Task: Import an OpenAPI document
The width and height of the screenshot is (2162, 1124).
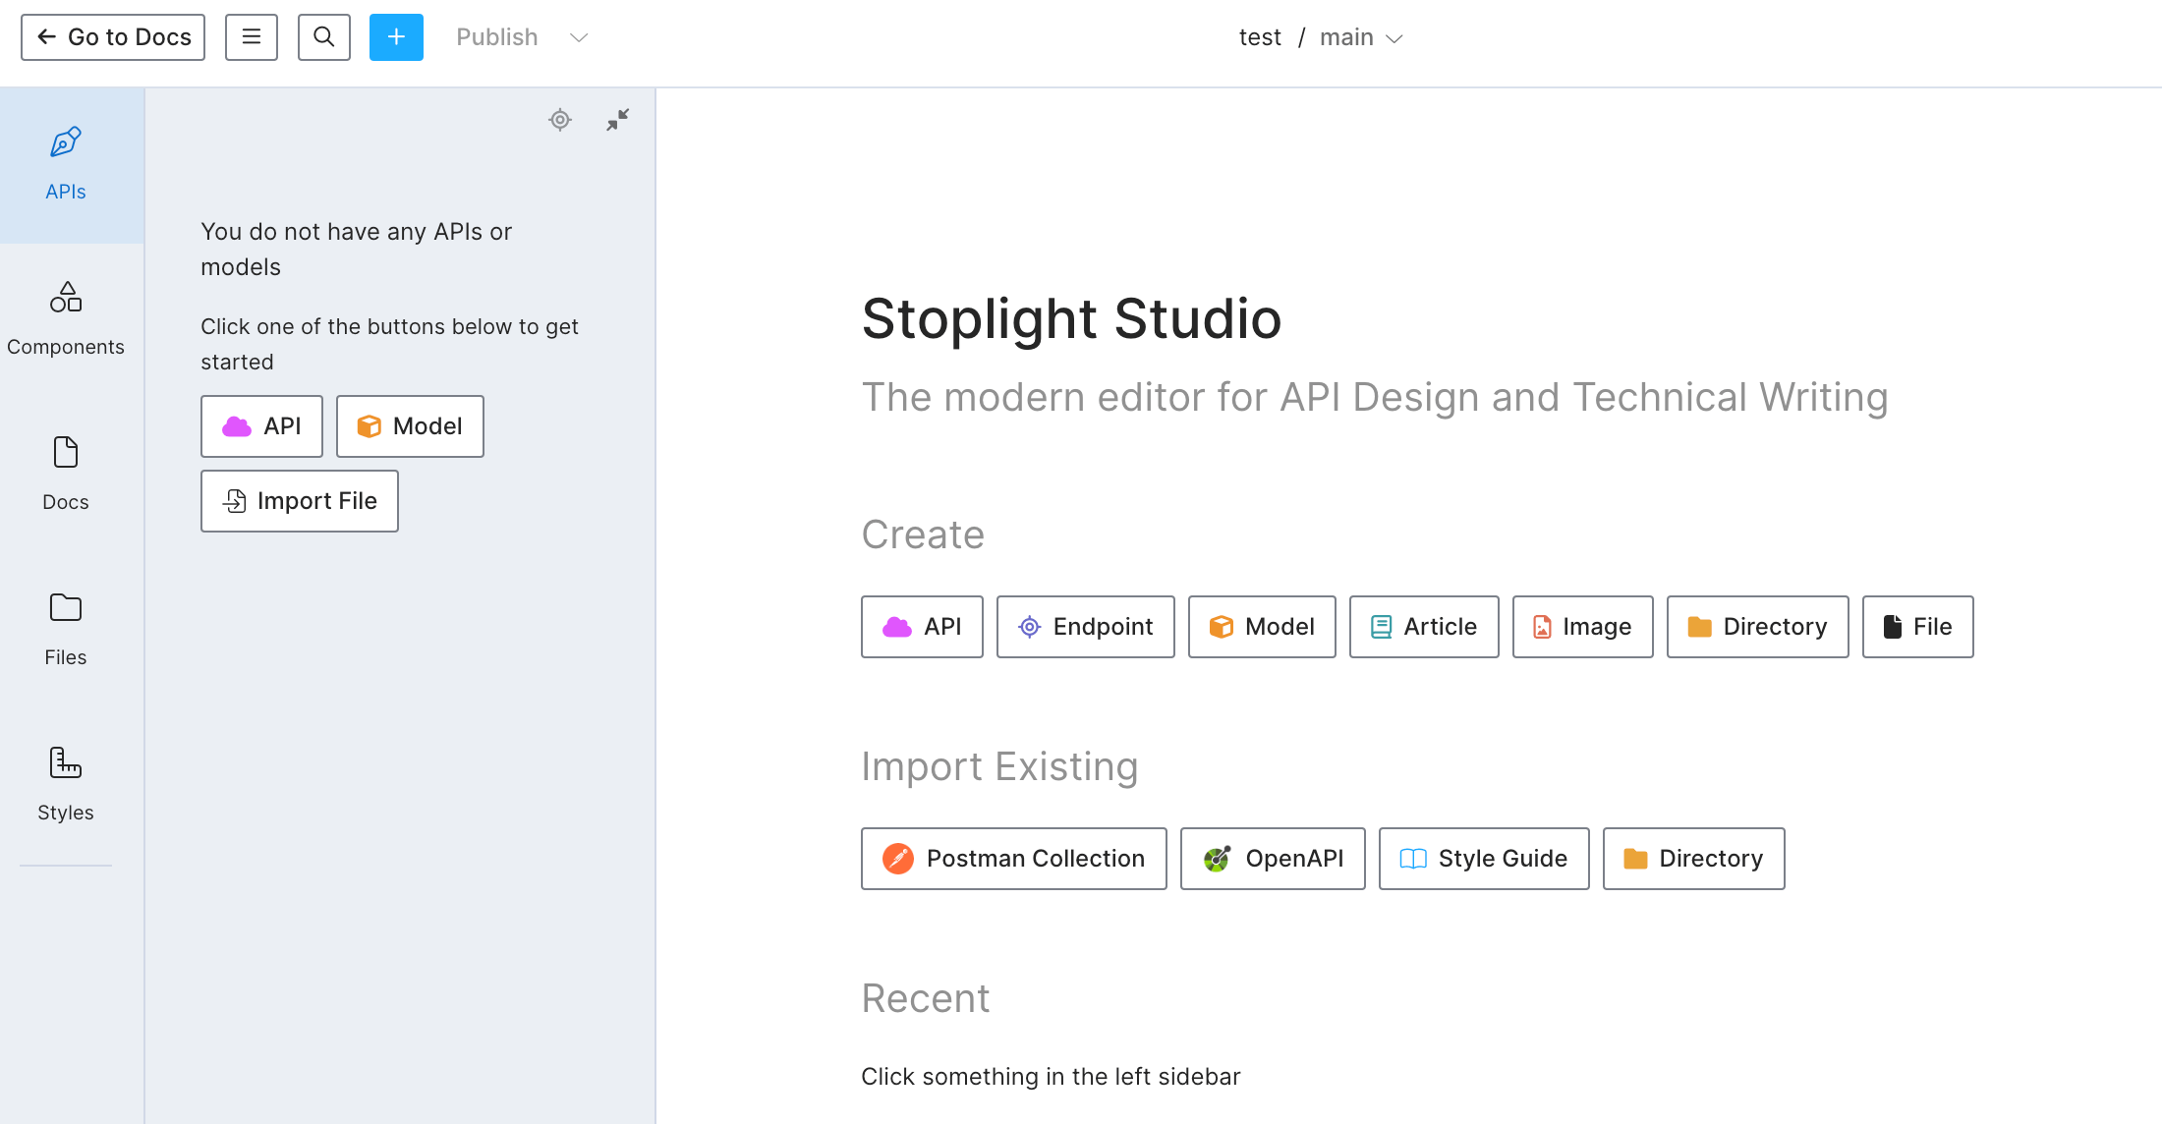Action: pyautogui.click(x=1273, y=859)
